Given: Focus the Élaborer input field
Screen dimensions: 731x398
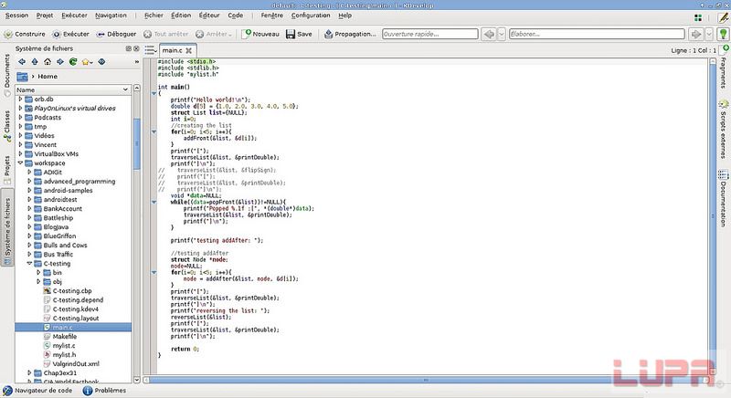Looking at the screenshot, I should (597, 34).
